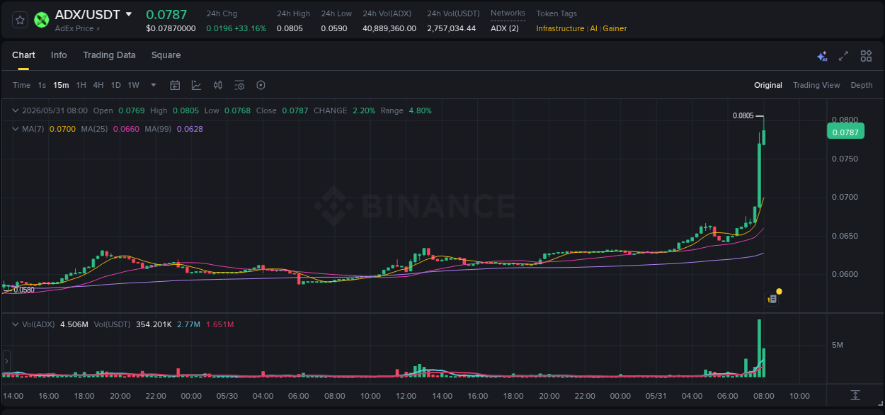Image resolution: width=885 pixels, height=415 pixels.
Task: Switch to Depth chart view
Action: (862, 85)
